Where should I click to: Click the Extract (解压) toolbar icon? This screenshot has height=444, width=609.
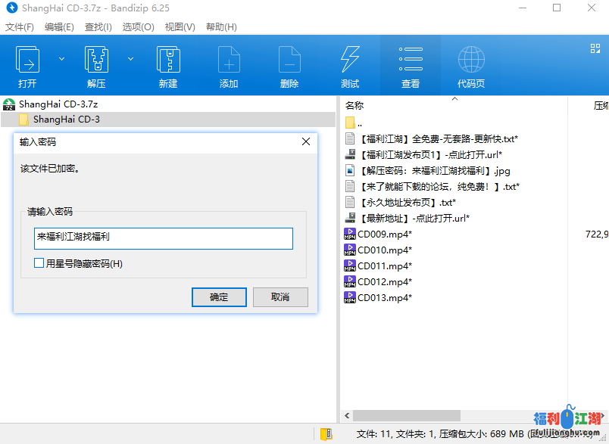pos(96,60)
